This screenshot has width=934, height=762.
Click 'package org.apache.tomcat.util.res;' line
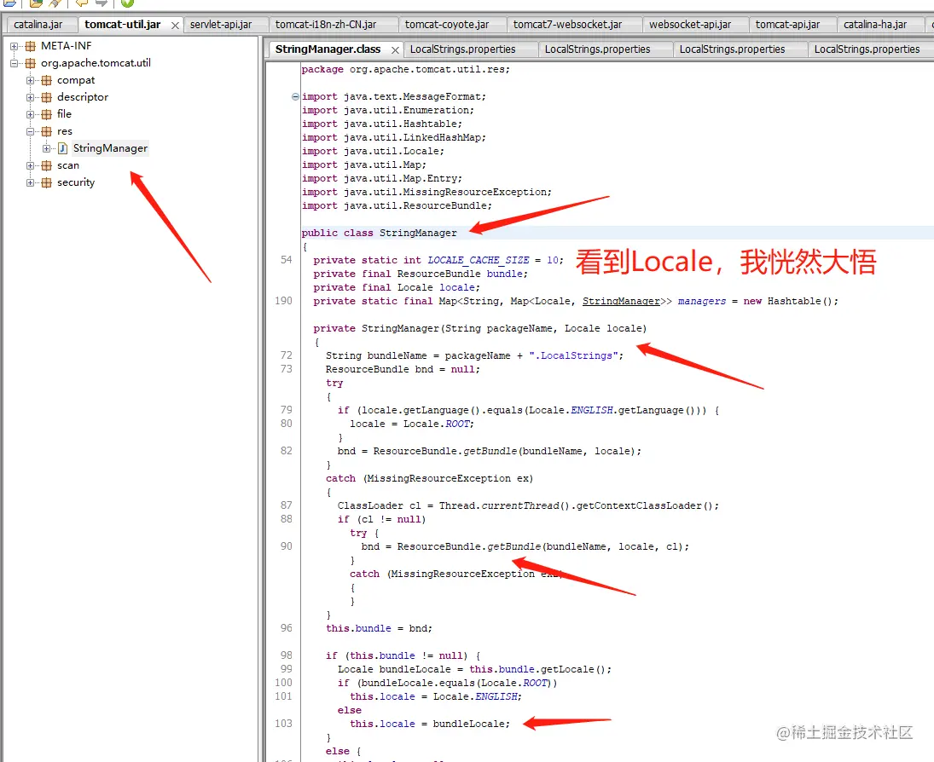(406, 70)
